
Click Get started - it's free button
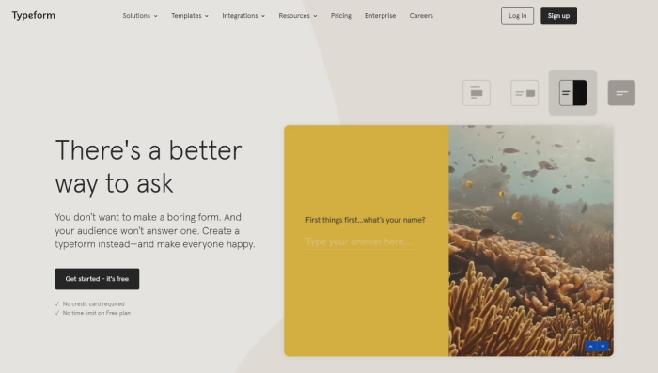pyautogui.click(x=97, y=279)
